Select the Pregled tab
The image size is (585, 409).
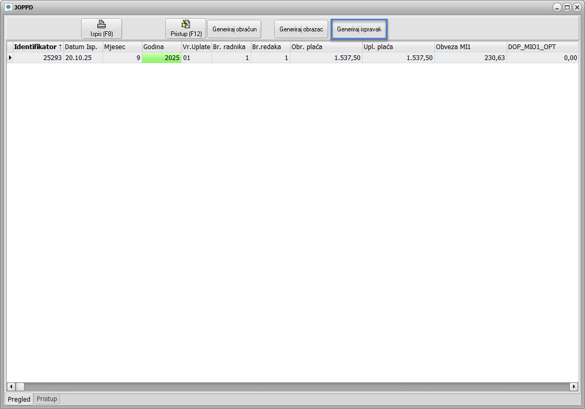19,399
